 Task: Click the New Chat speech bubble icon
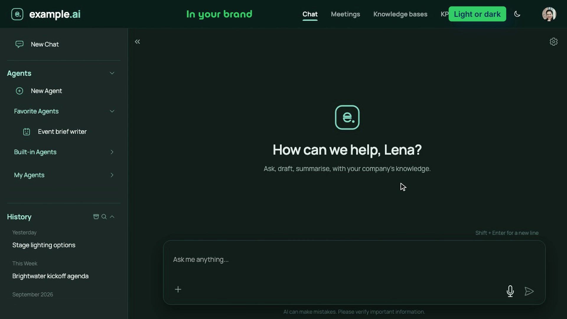19,44
